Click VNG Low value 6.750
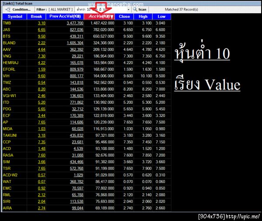Image resolution: width=262 pixels, height=221 pixels. coord(160,56)
